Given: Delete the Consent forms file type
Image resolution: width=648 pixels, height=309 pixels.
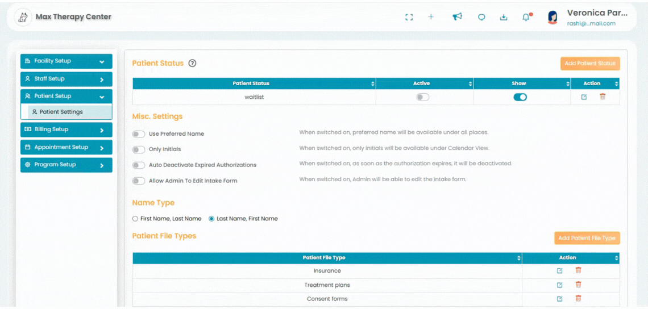Looking at the screenshot, I should point(578,298).
